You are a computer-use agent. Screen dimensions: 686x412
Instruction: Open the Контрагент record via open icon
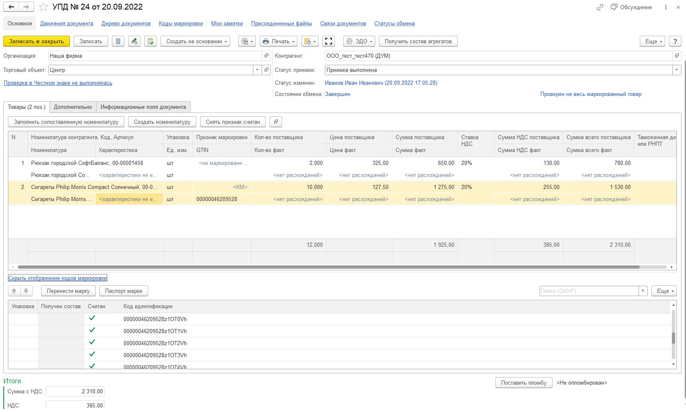tap(677, 56)
